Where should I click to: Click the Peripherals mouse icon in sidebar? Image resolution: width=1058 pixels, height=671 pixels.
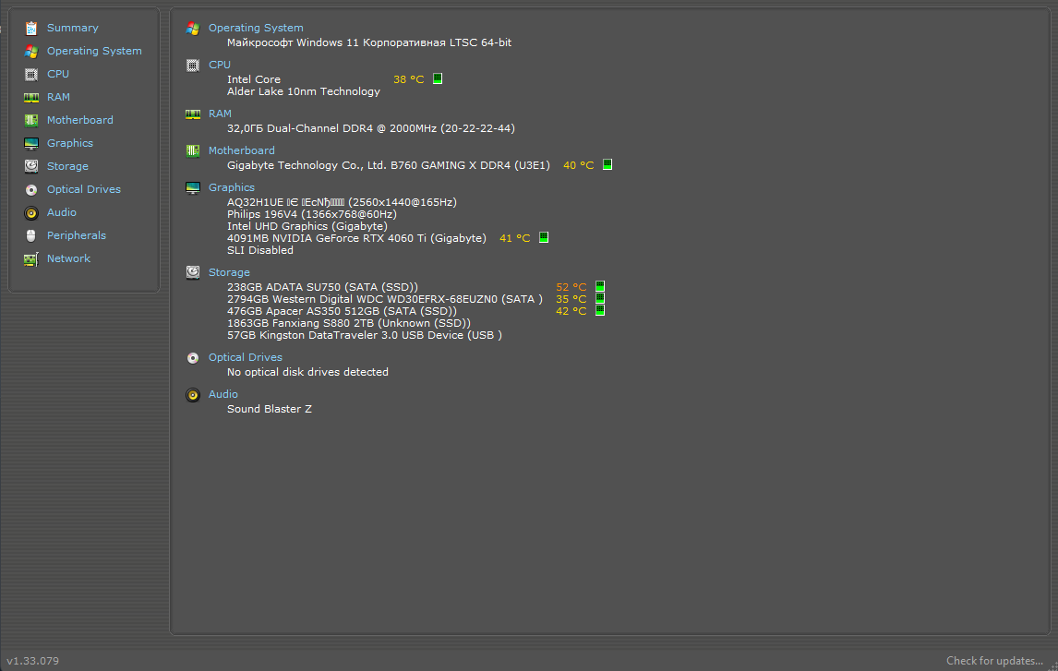(x=31, y=235)
